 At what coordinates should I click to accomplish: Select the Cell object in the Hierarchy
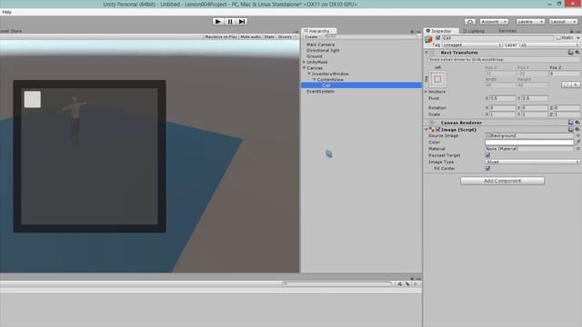coord(361,85)
